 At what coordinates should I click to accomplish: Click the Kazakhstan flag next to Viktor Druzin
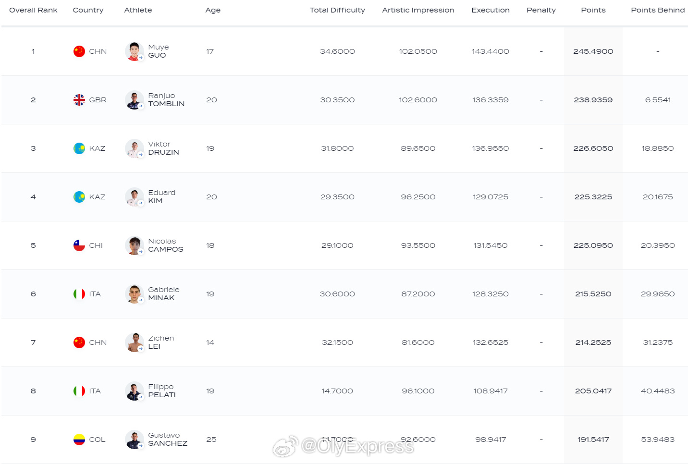(79, 148)
